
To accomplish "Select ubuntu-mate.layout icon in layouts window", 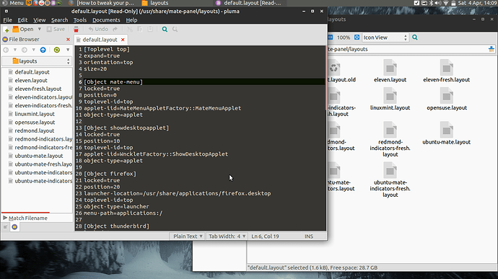I will (x=446, y=133).
